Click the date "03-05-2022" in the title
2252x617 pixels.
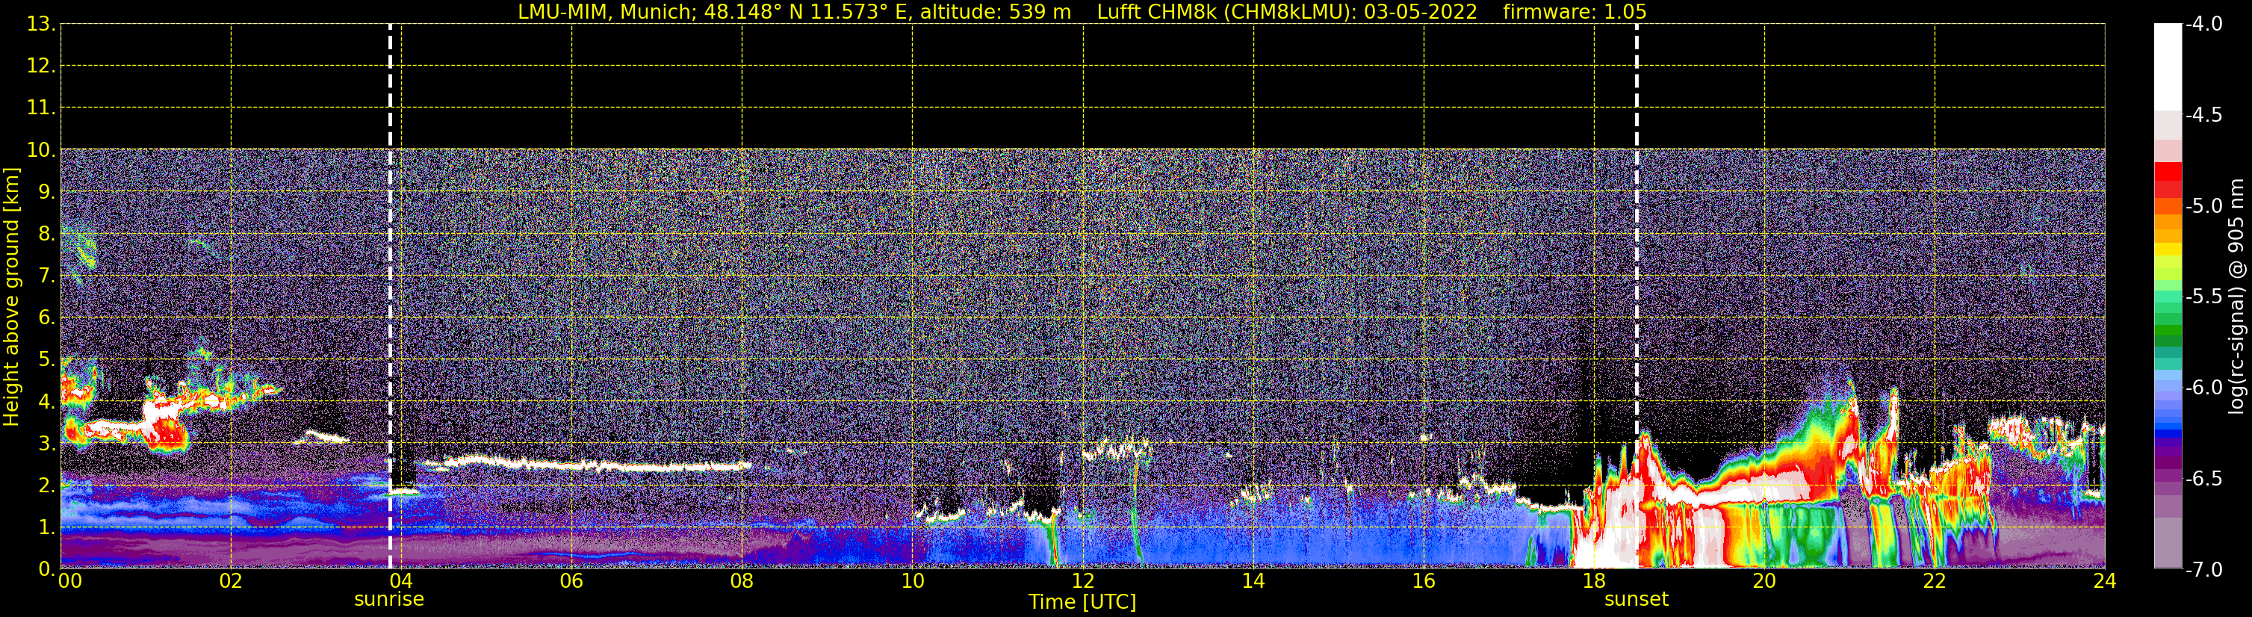click(1420, 12)
